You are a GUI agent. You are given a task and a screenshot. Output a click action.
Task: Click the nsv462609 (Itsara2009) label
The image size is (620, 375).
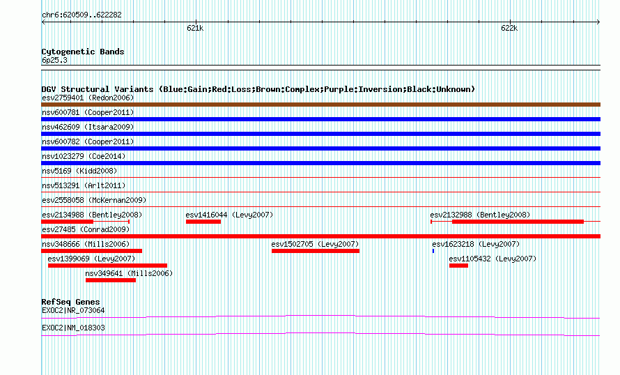[88, 127]
